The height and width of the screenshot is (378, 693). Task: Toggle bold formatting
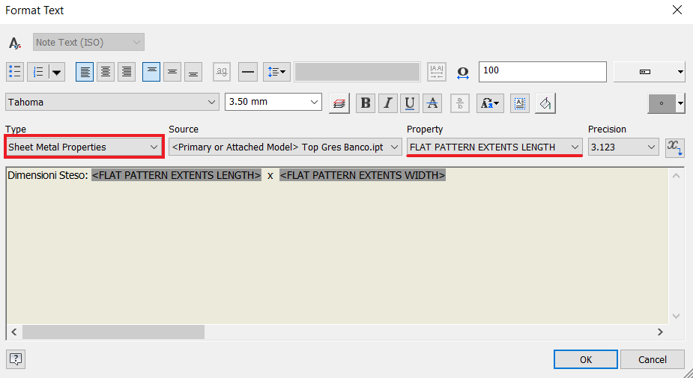tap(366, 103)
